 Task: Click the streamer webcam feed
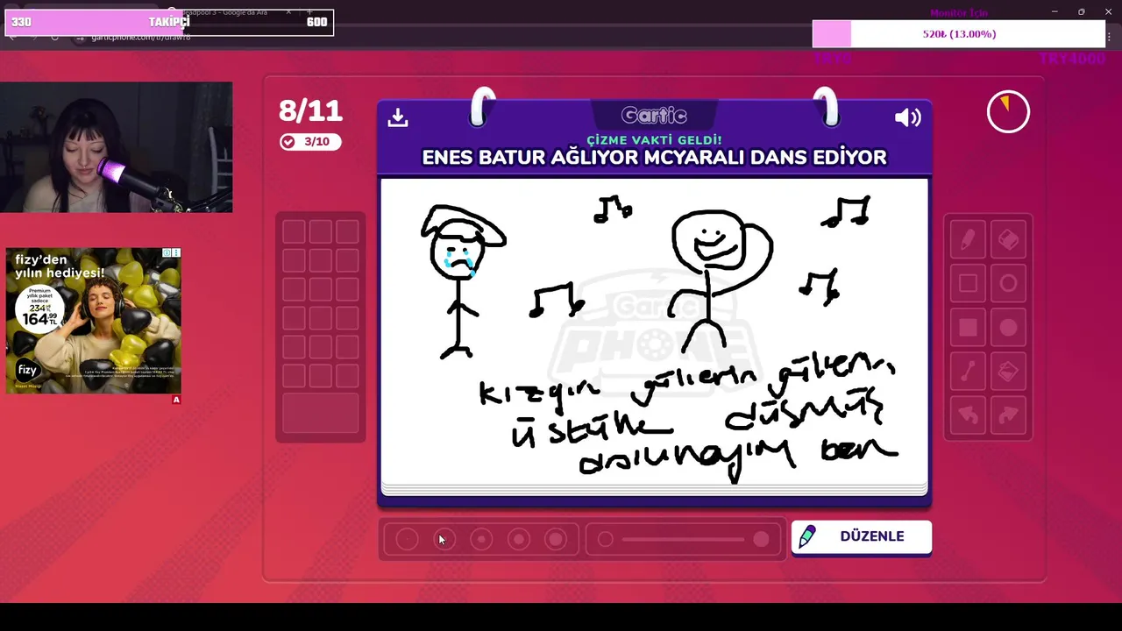pyautogui.click(x=117, y=147)
